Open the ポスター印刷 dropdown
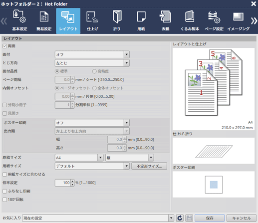Viewport: 258px width, 223px height. click(127, 123)
